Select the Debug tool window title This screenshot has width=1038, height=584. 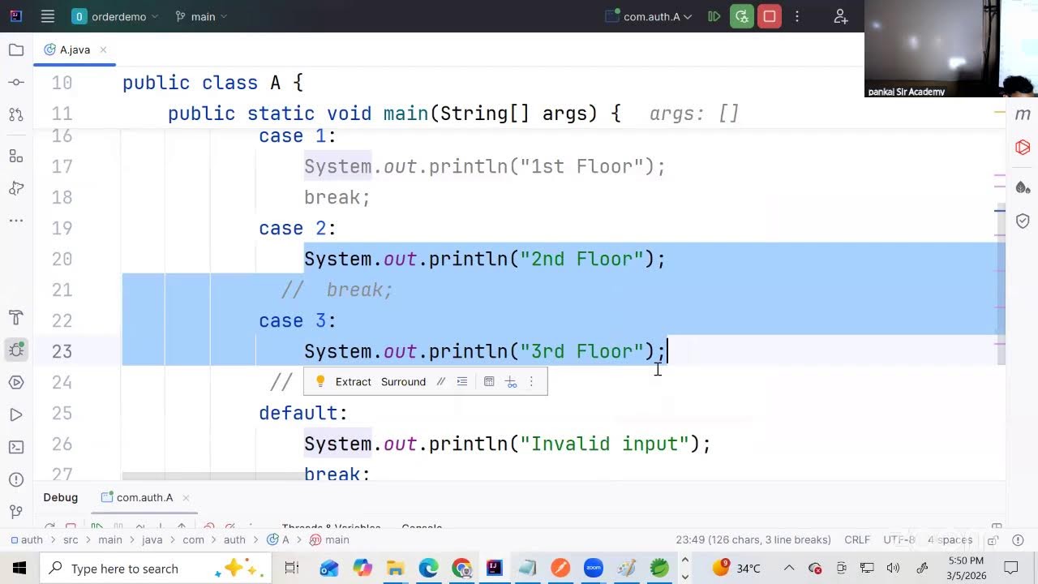[61, 497]
